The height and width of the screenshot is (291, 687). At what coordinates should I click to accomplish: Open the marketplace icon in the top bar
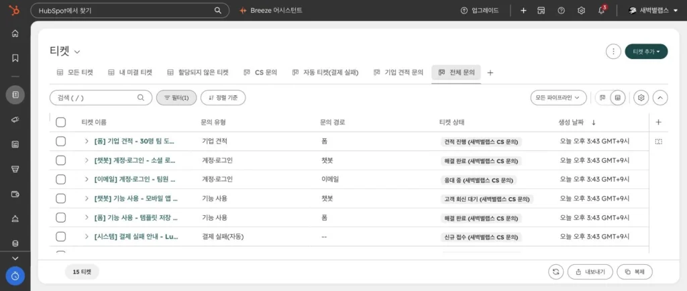[541, 11]
